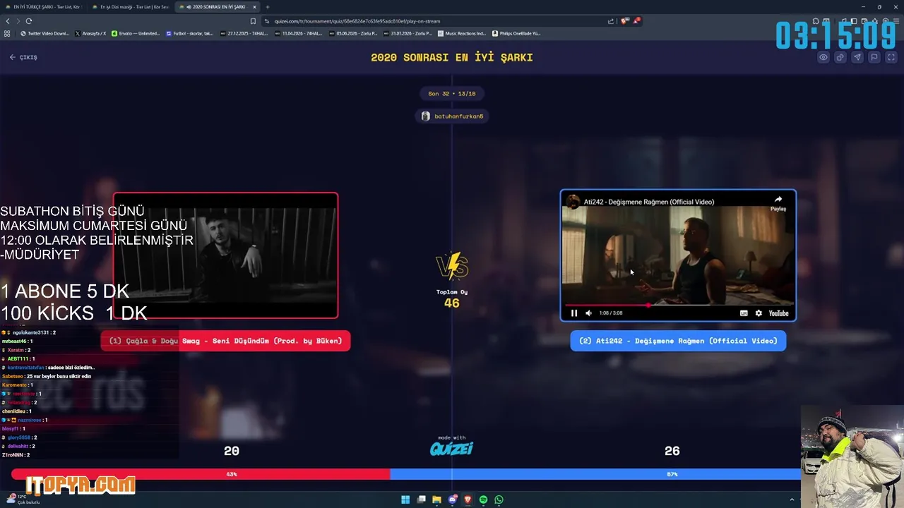The height and width of the screenshot is (508, 904).
Task: Click the red 43% vote bar
Action: (x=201, y=474)
